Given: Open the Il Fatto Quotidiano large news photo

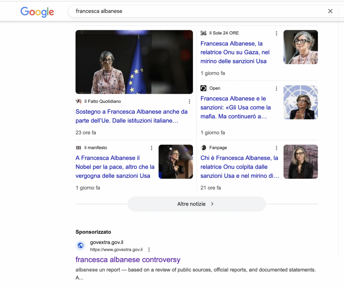Looking at the screenshot, I should (x=134, y=62).
